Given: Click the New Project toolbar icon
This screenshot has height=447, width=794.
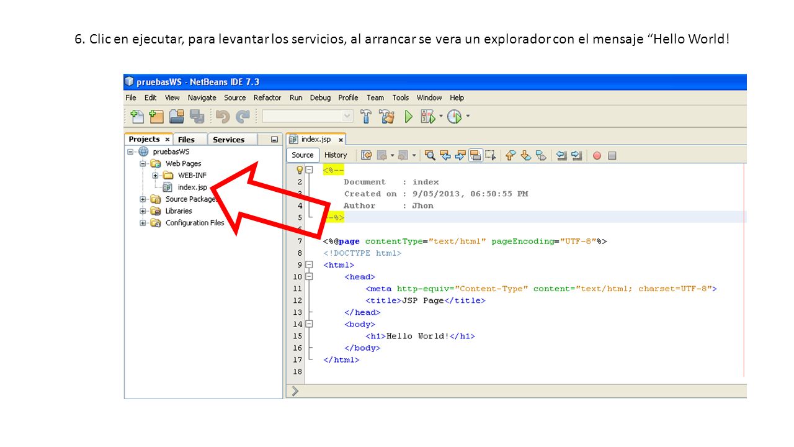Looking at the screenshot, I should (x=156, y=116).
